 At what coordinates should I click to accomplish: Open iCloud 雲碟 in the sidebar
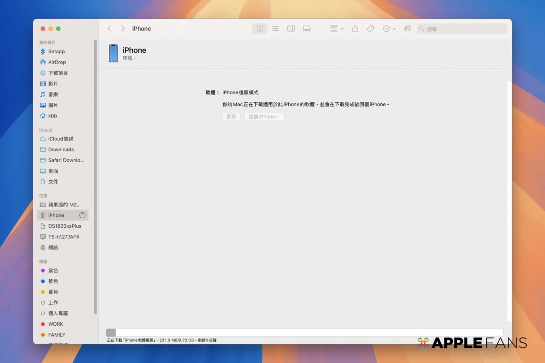[60, 139]
